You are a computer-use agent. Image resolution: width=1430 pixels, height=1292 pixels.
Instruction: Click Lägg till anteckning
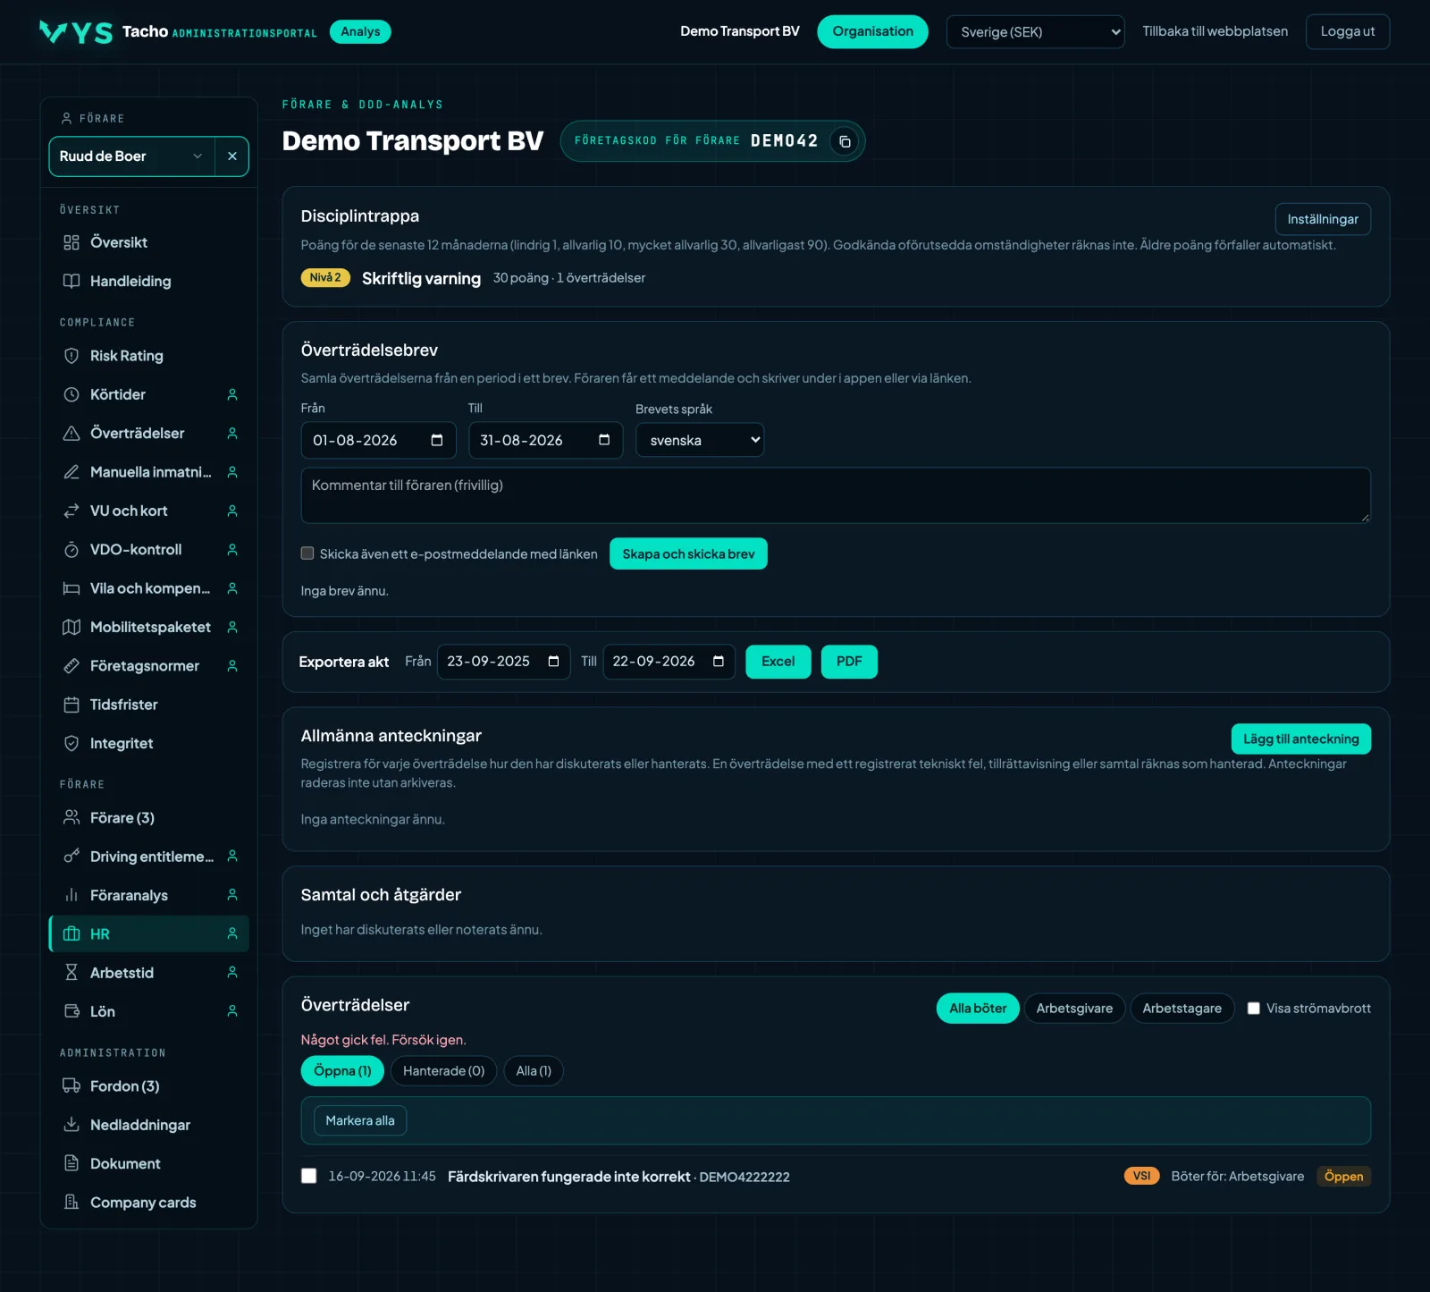pos(1301,739)
